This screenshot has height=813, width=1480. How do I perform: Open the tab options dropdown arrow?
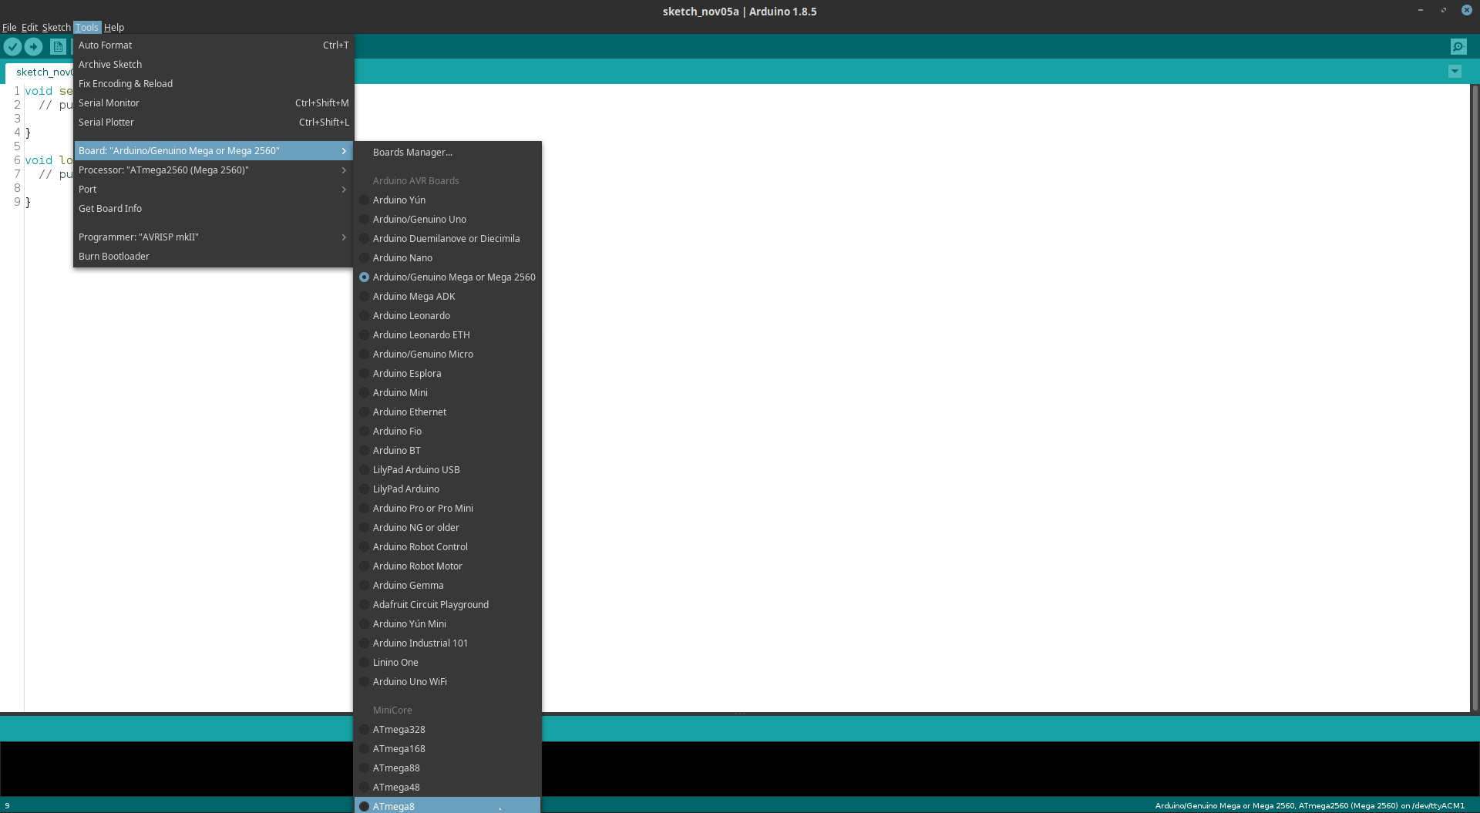pyautogui.click(x=1455, y=72)
